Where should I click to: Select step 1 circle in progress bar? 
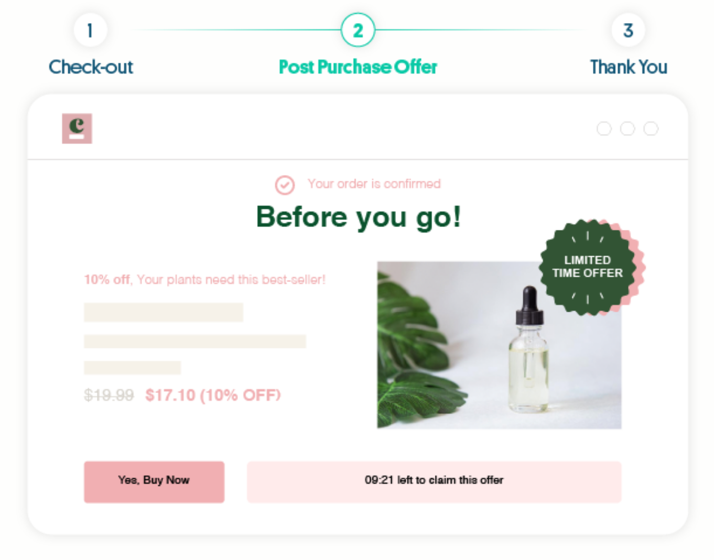(x=90, y=30)
